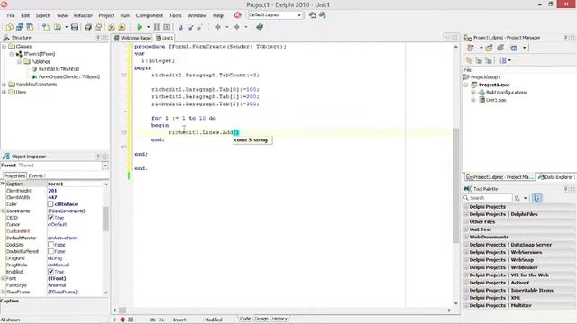Viewport: 577px width, 324px height.
Task: Click the Save toolbar icon with disk
Action: point(75,27)
